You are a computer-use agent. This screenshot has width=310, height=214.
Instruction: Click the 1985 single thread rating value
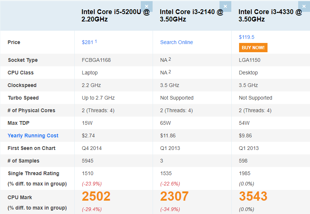[x=245, y=173]
